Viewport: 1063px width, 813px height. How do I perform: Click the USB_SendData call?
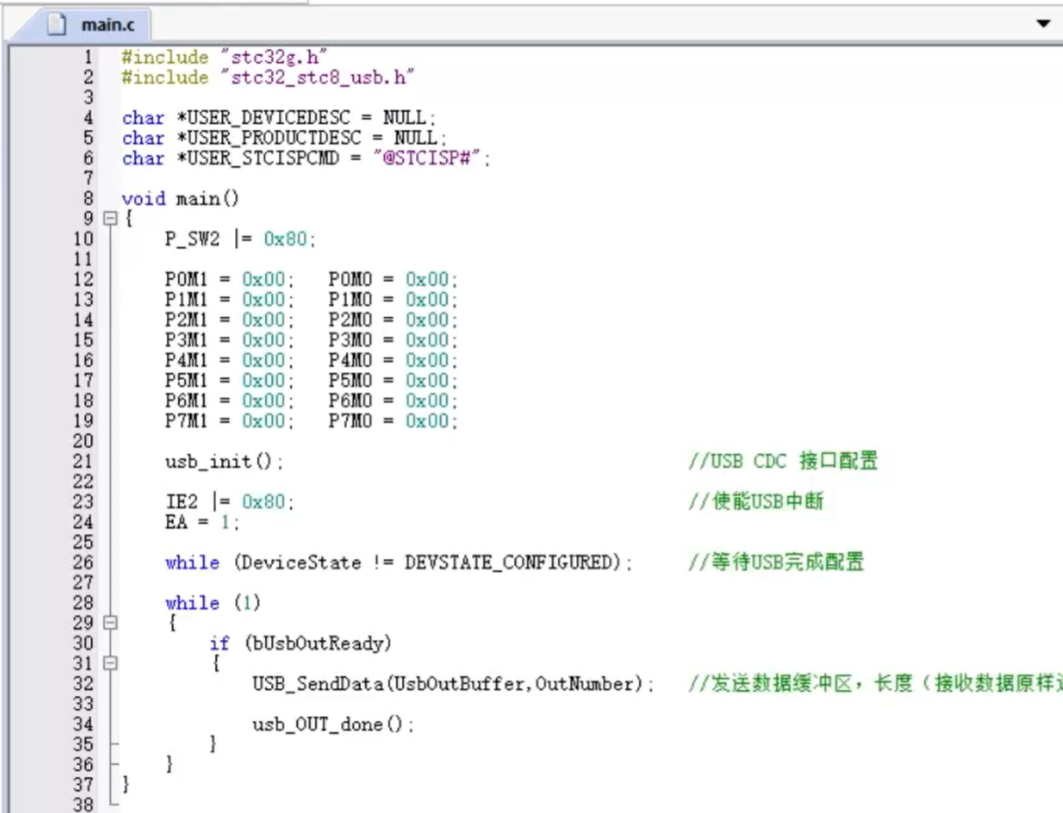(x=454, y=684)
